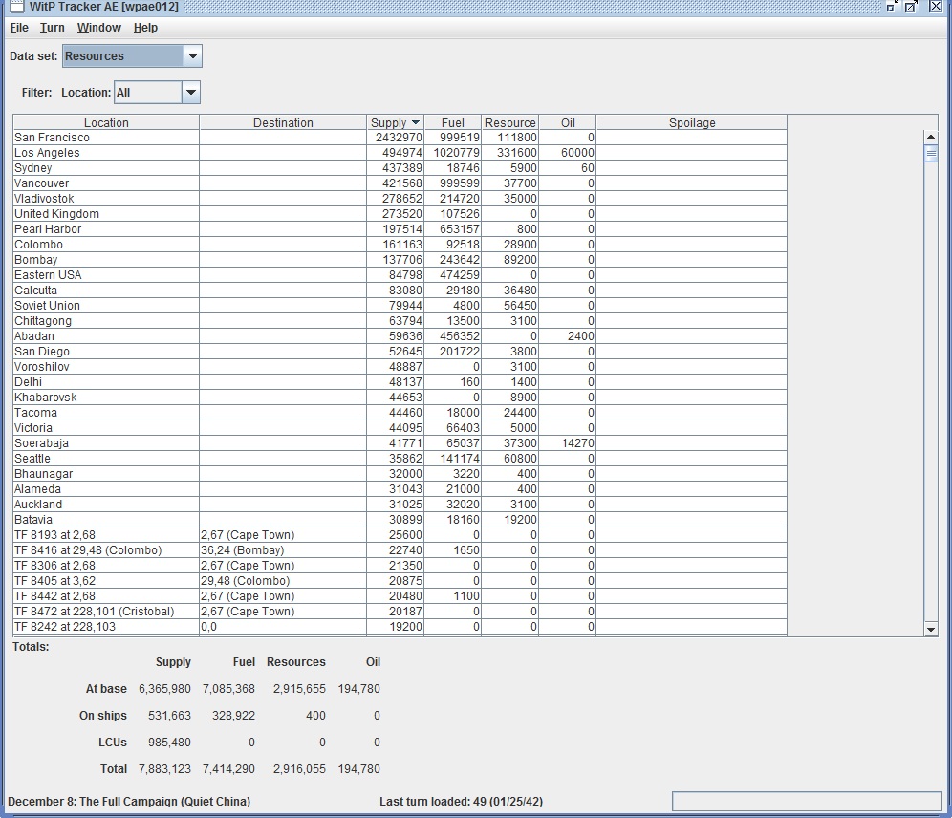Click the table scrollbar down arrow

(931, 629)
